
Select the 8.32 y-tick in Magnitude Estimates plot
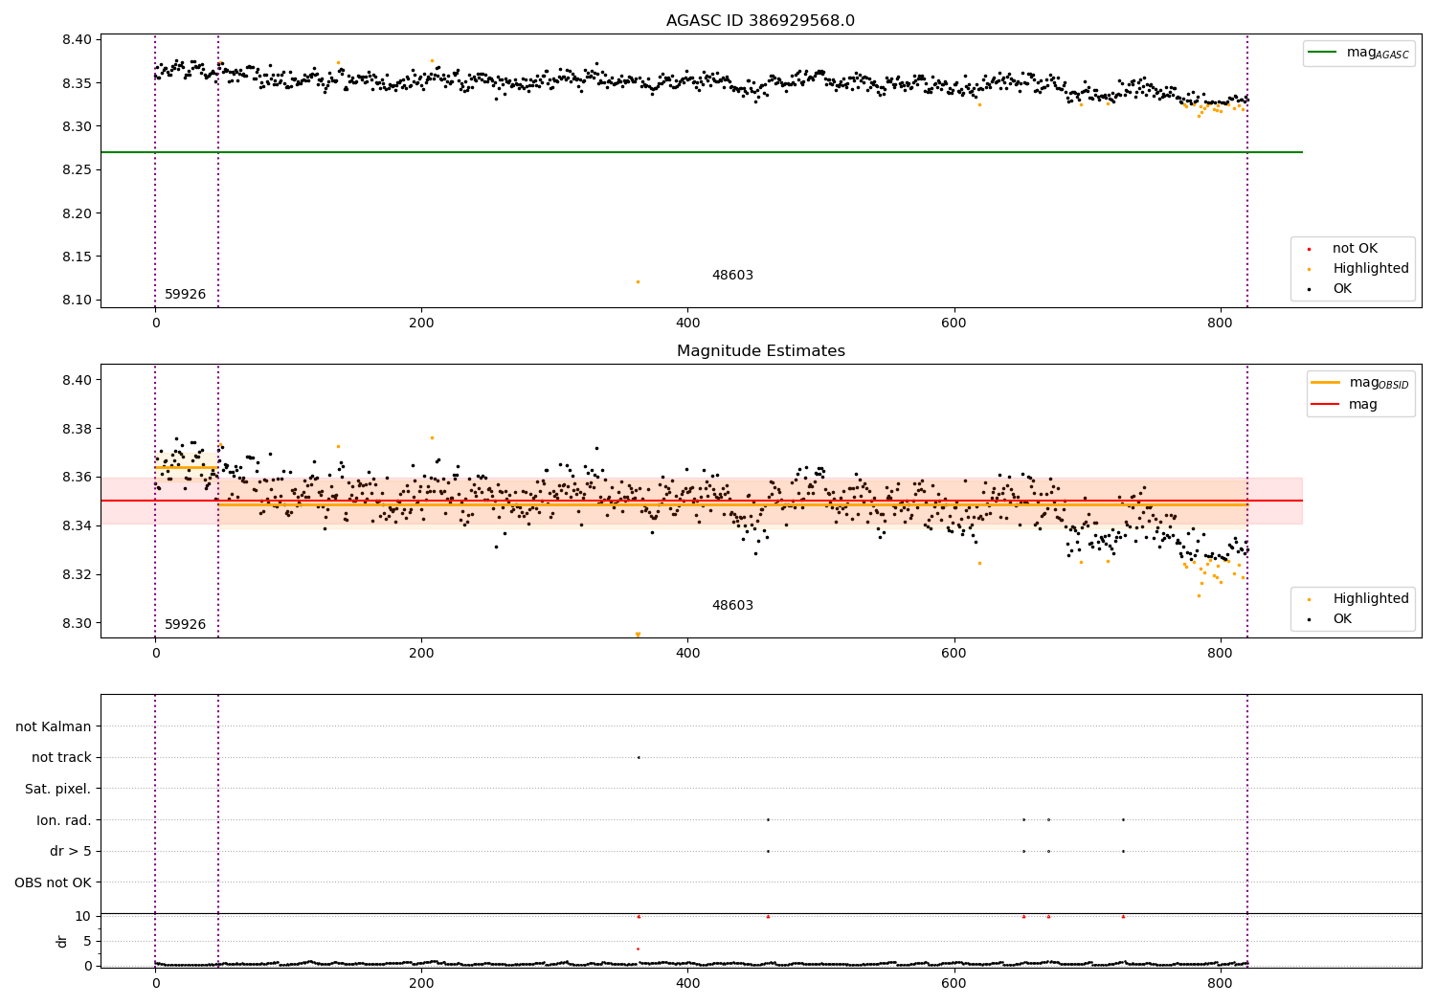(77, 574)
